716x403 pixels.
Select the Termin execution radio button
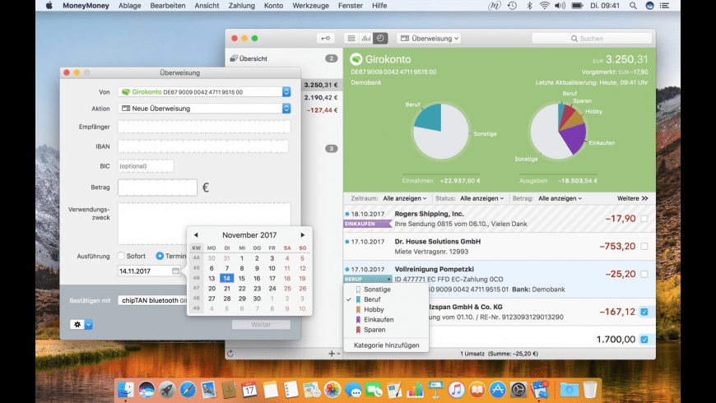tap(160, 256)
